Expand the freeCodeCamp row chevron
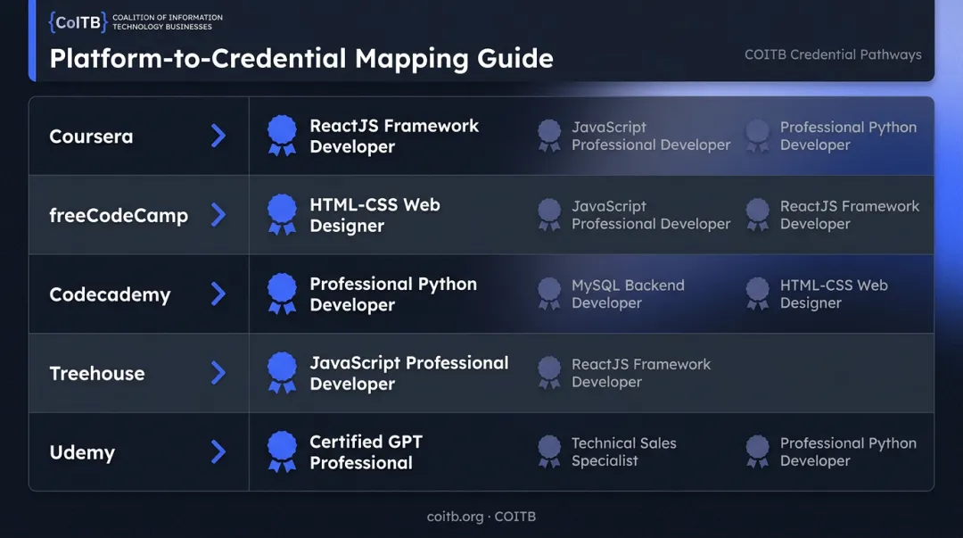 tap(218, 215)
